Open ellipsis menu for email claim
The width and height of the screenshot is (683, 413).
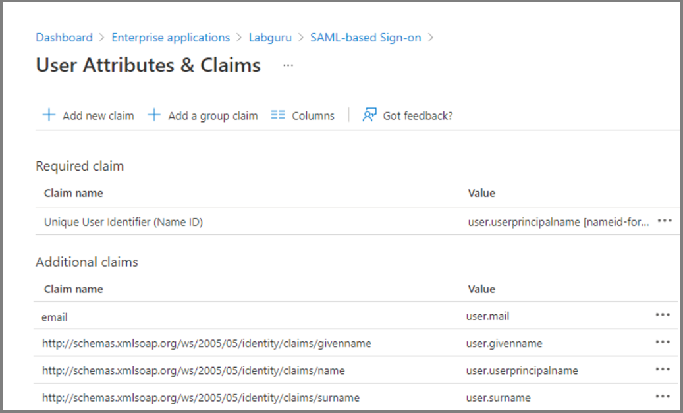click(663, 315)
